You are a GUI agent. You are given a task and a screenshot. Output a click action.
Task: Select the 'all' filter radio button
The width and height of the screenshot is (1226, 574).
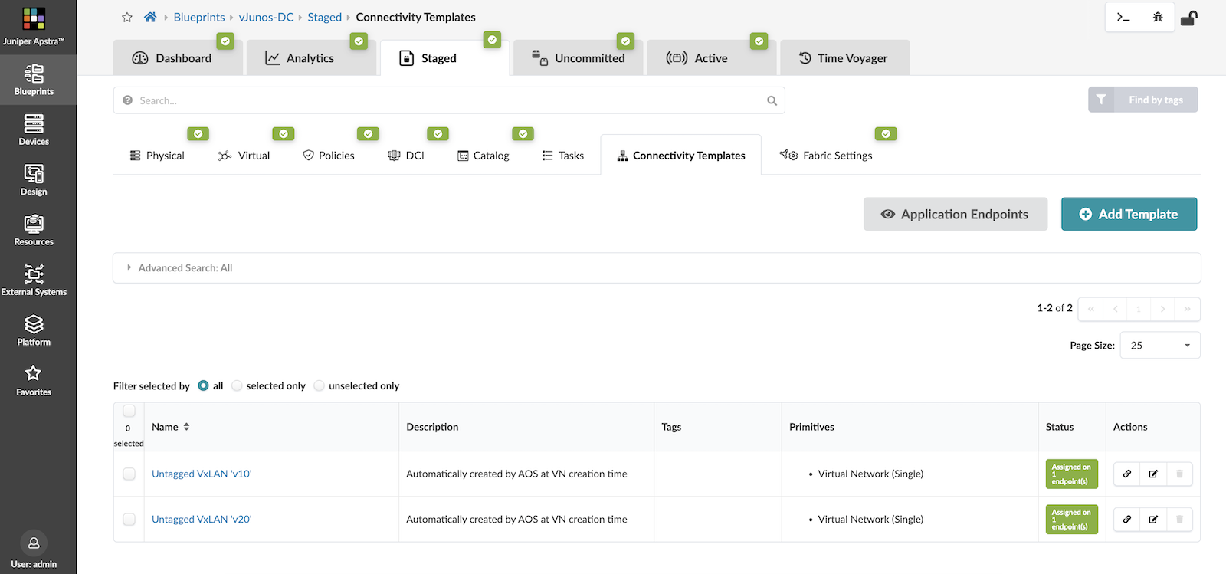(203, 385)
